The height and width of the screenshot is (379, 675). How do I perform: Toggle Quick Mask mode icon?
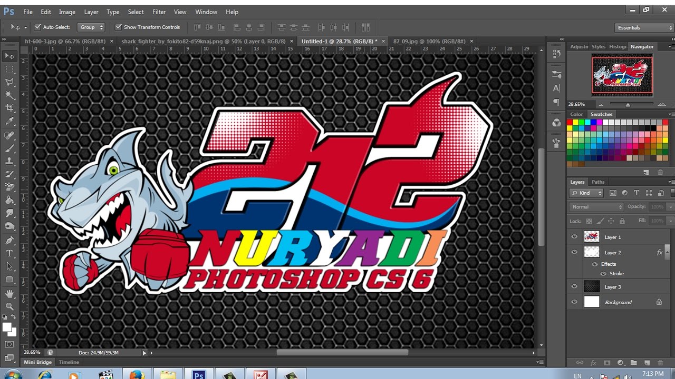pyautogui.click(x=9, y=344)
